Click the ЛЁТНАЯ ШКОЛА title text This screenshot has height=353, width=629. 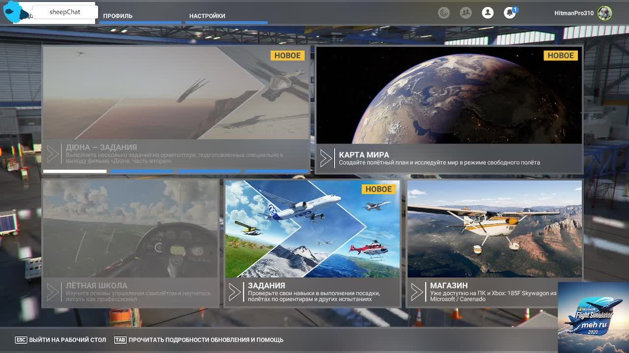(96, 285)
